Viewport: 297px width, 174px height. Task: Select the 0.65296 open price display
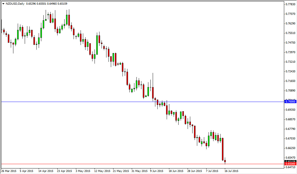pyautogui.click(x=31, y=4)
